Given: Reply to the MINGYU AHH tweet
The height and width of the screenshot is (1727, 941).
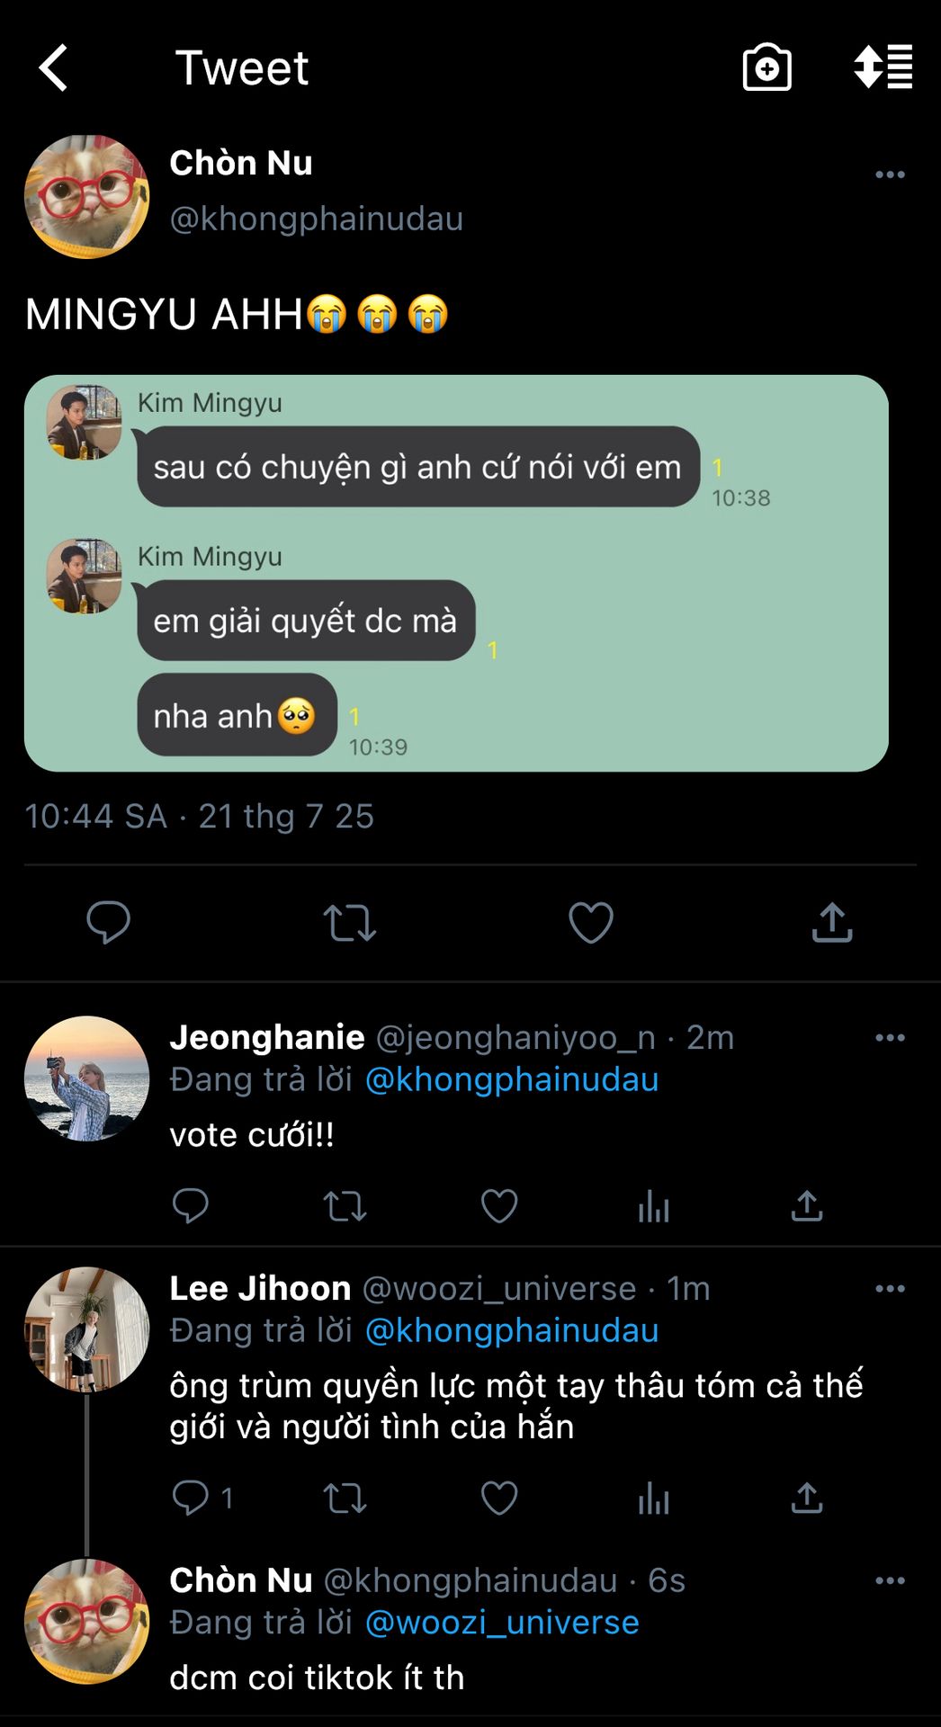Looking at the screenshot, I should click(108, 922).
